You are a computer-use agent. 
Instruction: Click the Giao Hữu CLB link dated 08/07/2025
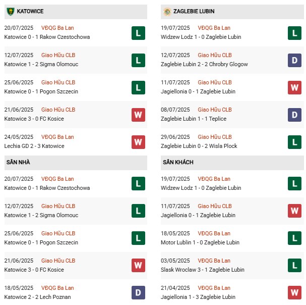(x=215, y=110)
